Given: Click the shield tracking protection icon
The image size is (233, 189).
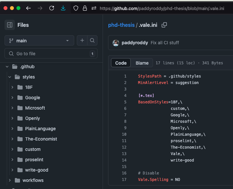Looking at the screenshot, I should pos(76,8).
